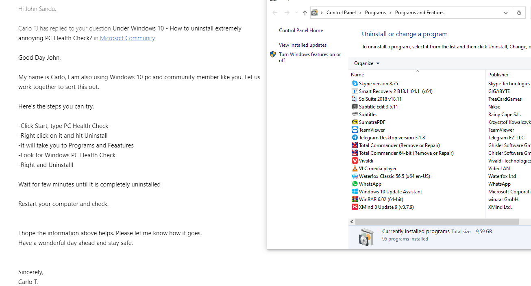The image size is (531, 286).
Task: Click the TeamViewer program icon
Action: (355, 130)
